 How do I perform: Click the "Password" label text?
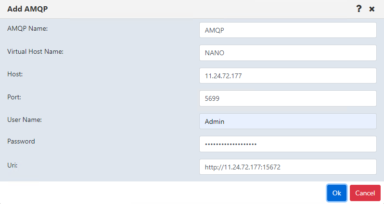tap(21, 141)
